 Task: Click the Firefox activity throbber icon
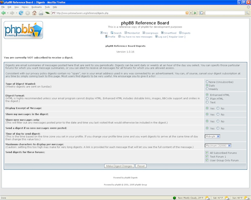pos(248,7)
